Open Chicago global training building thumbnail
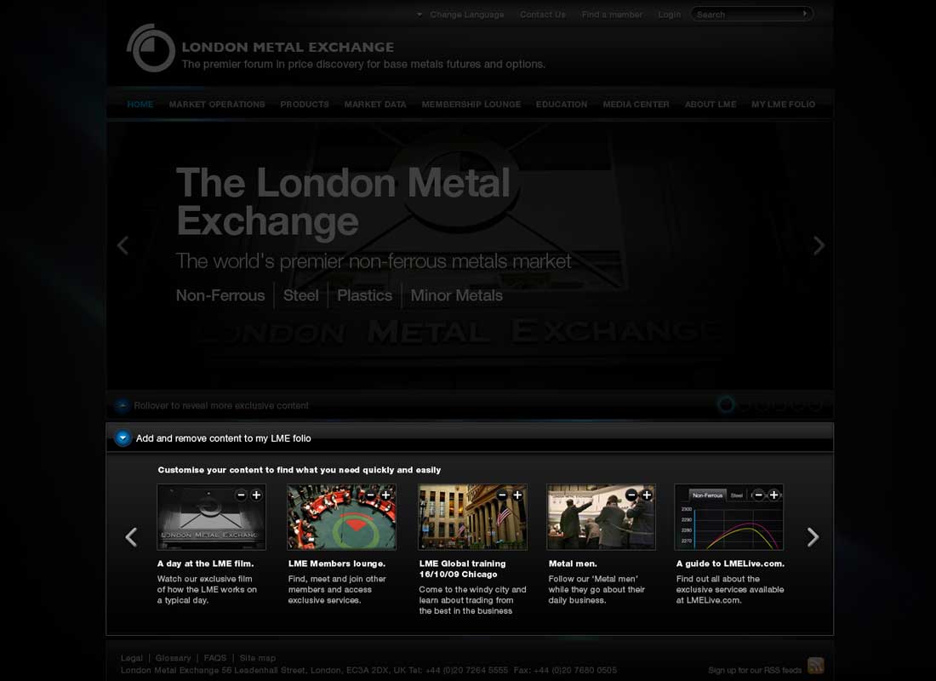Image resolution: width=936 pixels, height=681 pixels. pyautogui.click(x=473, y=518)
